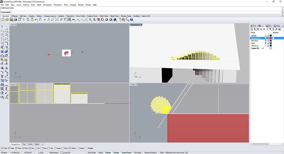Click the padlock Lock objects icon
The image size is (284, 154).
[94, 19]
